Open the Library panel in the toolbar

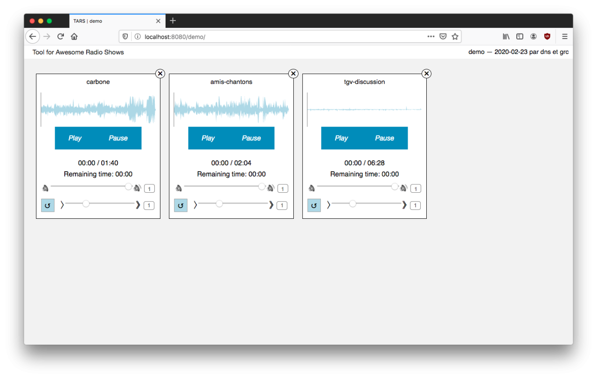tap(506, 36)
